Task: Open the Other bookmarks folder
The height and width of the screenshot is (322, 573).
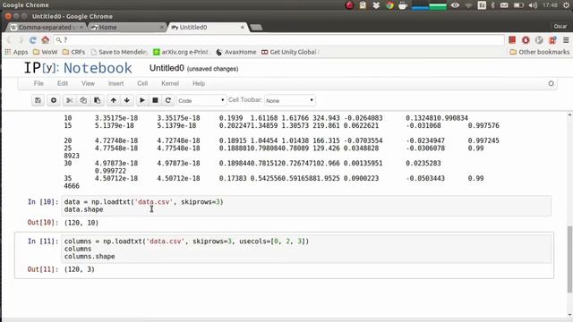Action: (539, 52)
